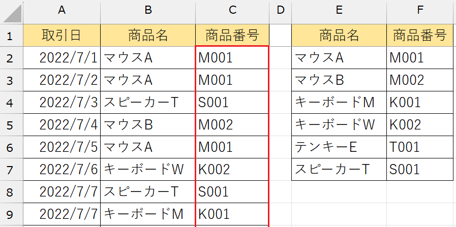
Task: Select the narrow column D header
Action: tap(280, 11)
